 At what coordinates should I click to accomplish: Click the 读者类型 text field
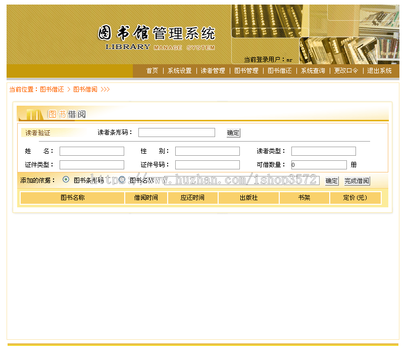pyautogui.click(x=323, y=151)
